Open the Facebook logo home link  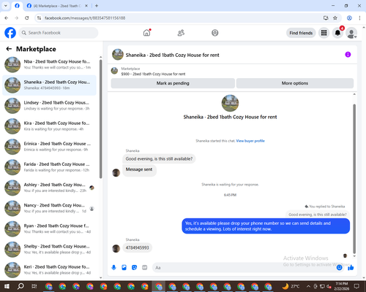10,33
